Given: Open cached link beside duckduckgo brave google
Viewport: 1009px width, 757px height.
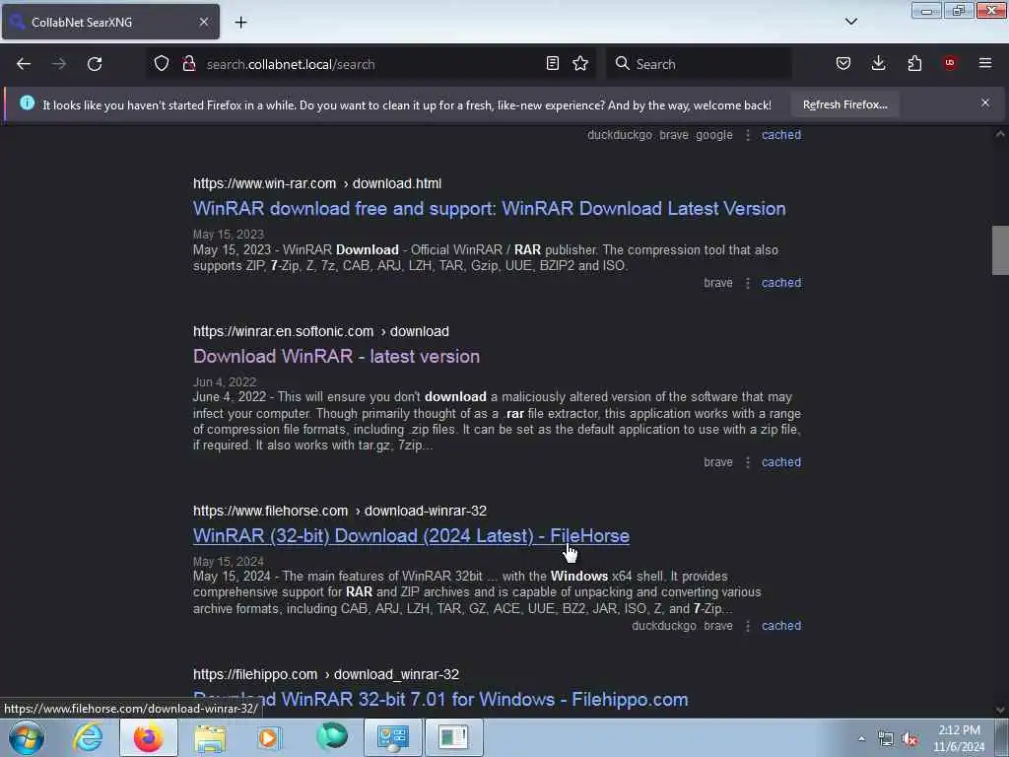Looking at the screenshot, I should (781, 134).
